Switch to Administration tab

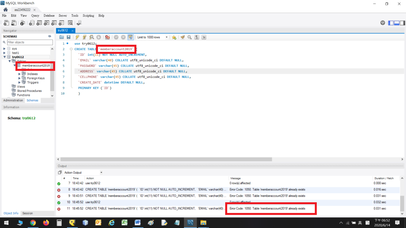(13, 100)
